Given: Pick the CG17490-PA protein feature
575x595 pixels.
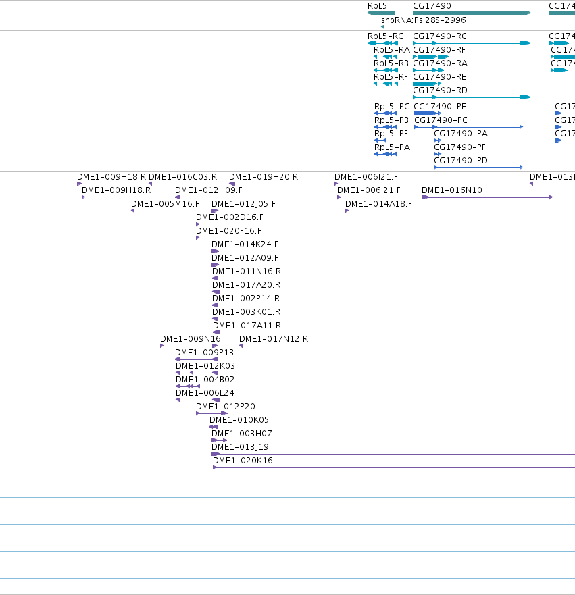Looking at the screenshot, I should click(x=438, y=140).
